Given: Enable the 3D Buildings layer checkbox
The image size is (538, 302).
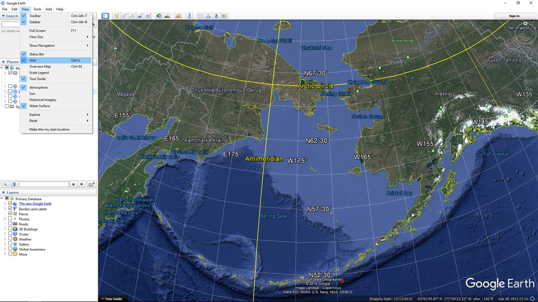Looking at the screenshot, I should click(x=10, y=229).
